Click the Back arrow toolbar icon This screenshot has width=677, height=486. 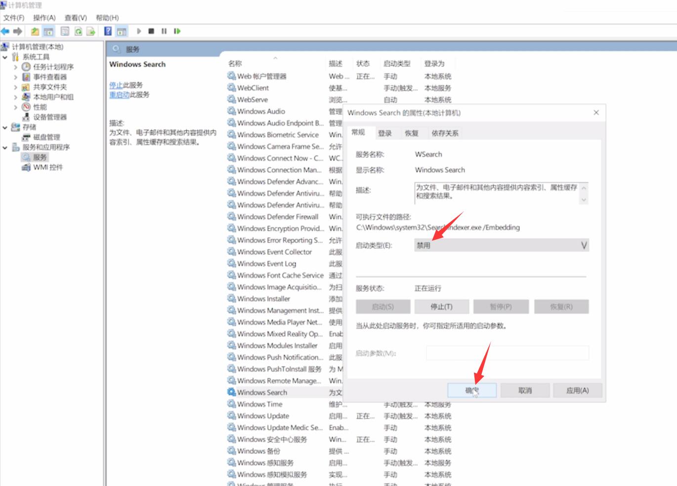tap(5, 31)
